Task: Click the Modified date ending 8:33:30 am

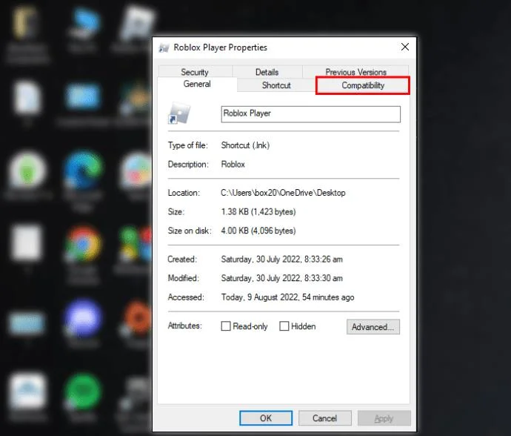Action: pos(282,278)
